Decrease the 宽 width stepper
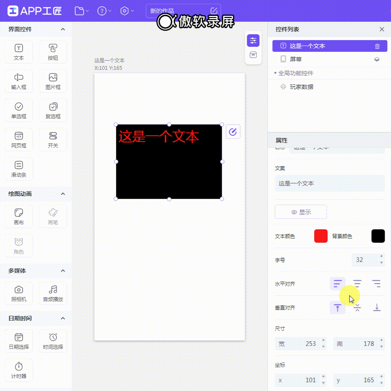This screenshot has width=391, height=391. pyautogui.click(x=323, y=347)
